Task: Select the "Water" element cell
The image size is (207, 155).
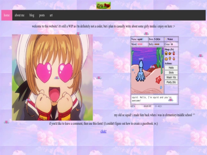Action: point(171,39)
